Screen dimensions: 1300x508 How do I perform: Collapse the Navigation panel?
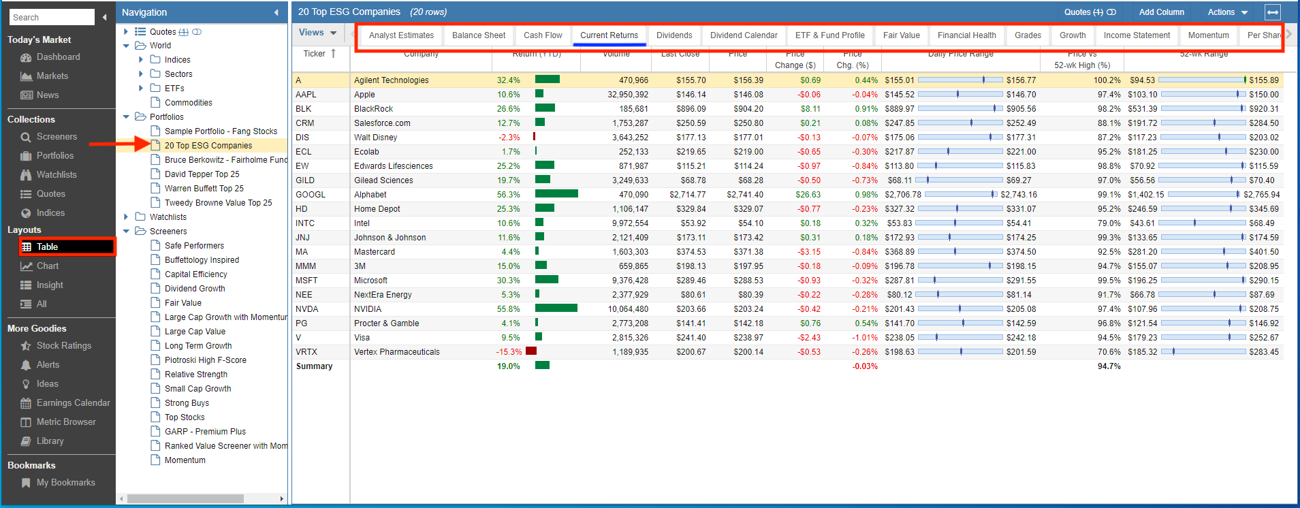(x=276, y=12)
